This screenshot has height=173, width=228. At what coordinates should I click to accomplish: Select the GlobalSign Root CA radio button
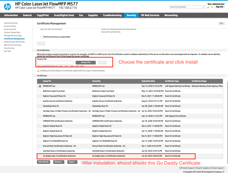click(40, 106)
